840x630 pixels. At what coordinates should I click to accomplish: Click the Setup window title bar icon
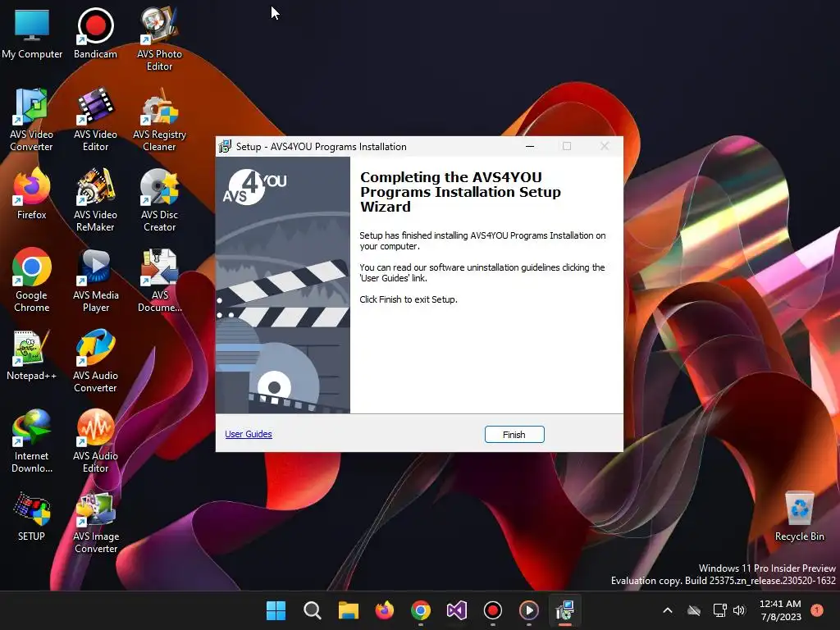[225, 146]
